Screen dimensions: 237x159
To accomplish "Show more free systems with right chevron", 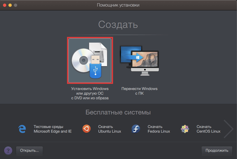I will pos(229,129).
